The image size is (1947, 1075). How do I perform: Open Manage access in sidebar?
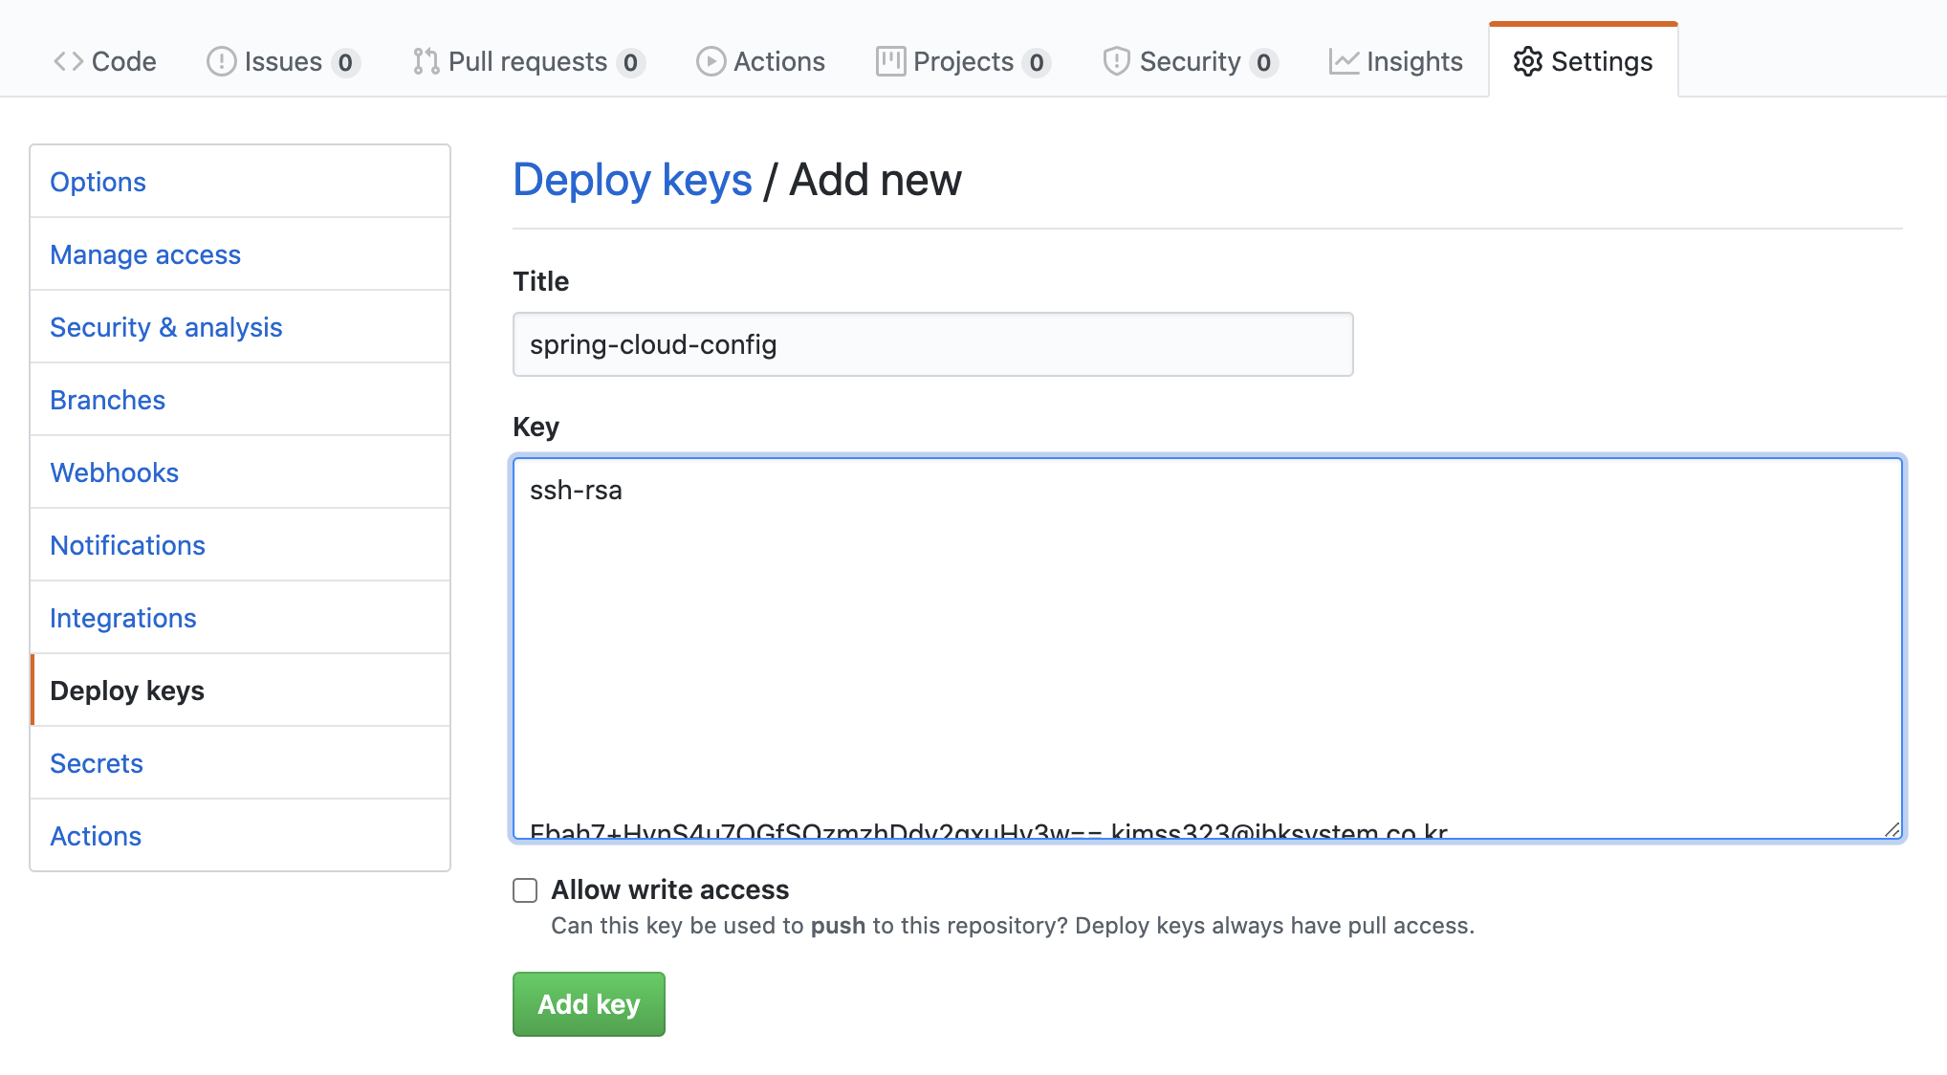(x=145, y=254)
